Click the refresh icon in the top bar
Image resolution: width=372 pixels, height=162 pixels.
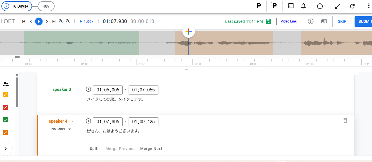point(352,6)
